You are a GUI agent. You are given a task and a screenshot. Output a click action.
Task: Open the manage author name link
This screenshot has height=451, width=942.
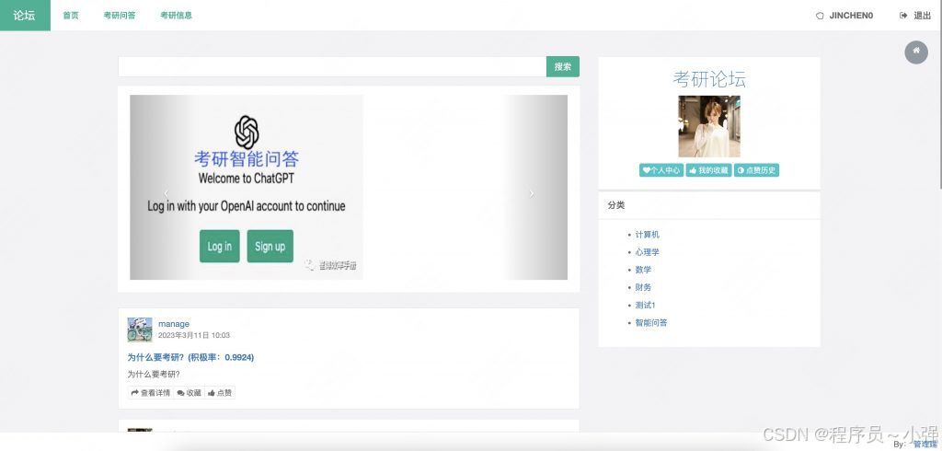pyautogui.click(x=174, y=324)
